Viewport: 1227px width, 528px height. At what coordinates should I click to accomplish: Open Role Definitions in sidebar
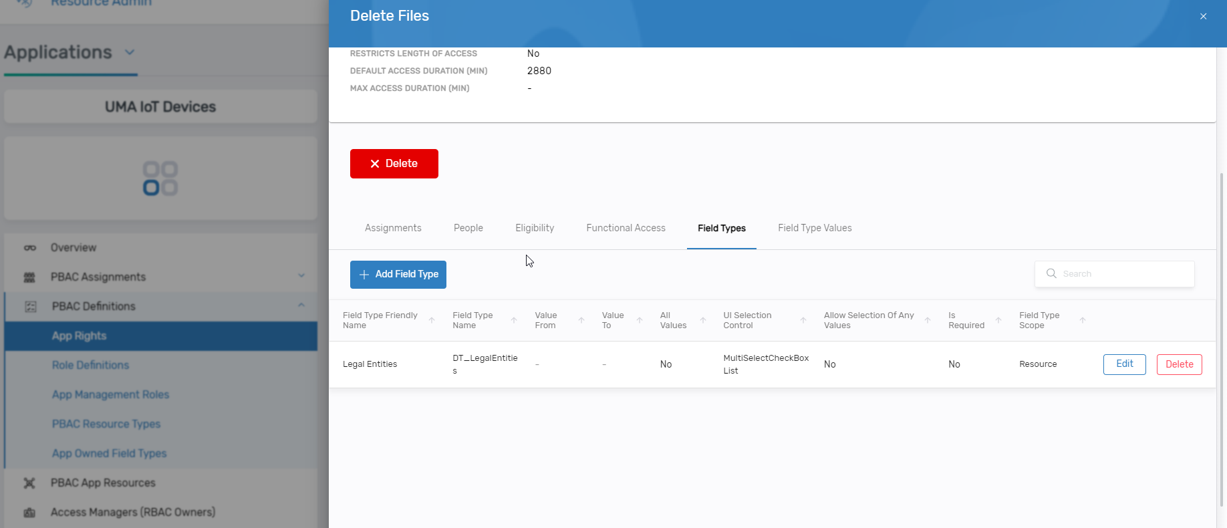90,365
